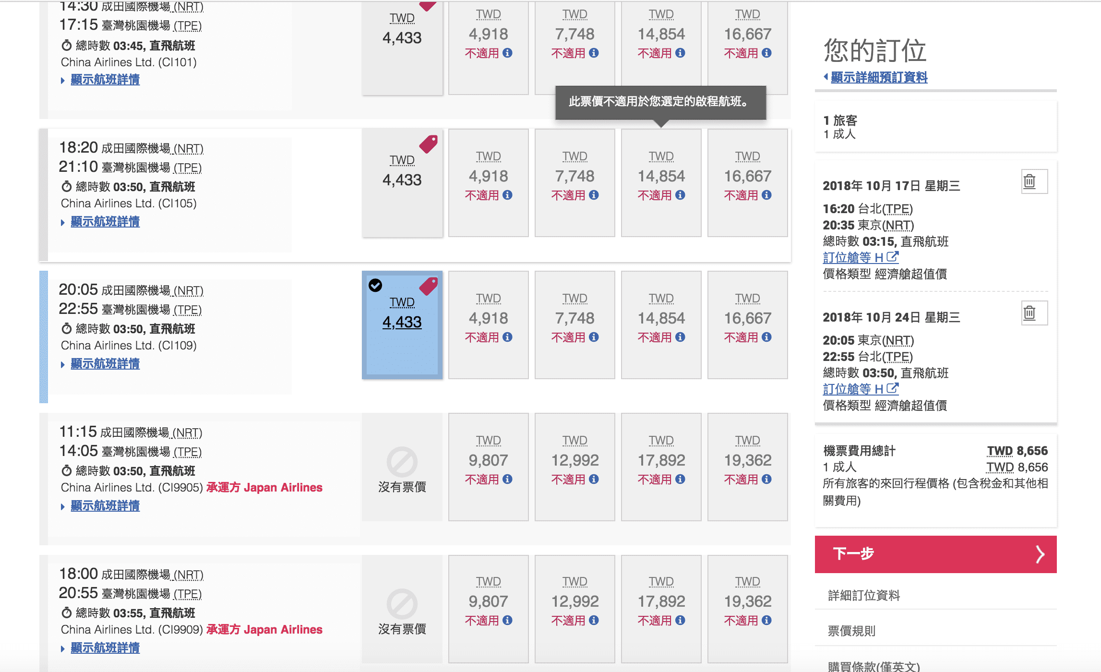Screen dimensions: 1101x672
Task: Expand 顯示詳細預訂資料 under 您的訂位
Action: 879,77
